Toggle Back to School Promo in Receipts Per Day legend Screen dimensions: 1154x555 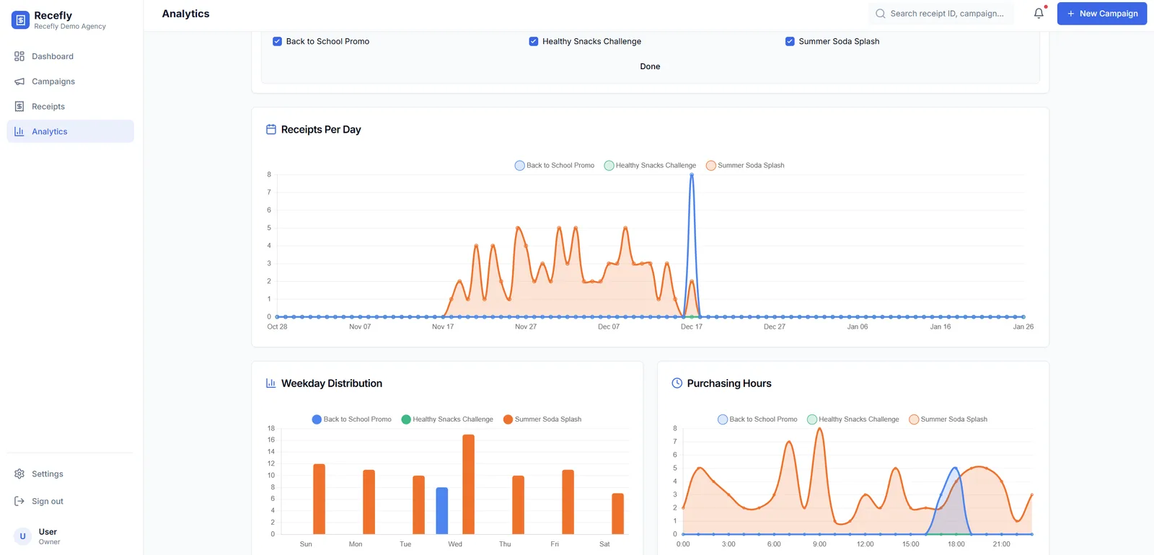tap(554, 166)
